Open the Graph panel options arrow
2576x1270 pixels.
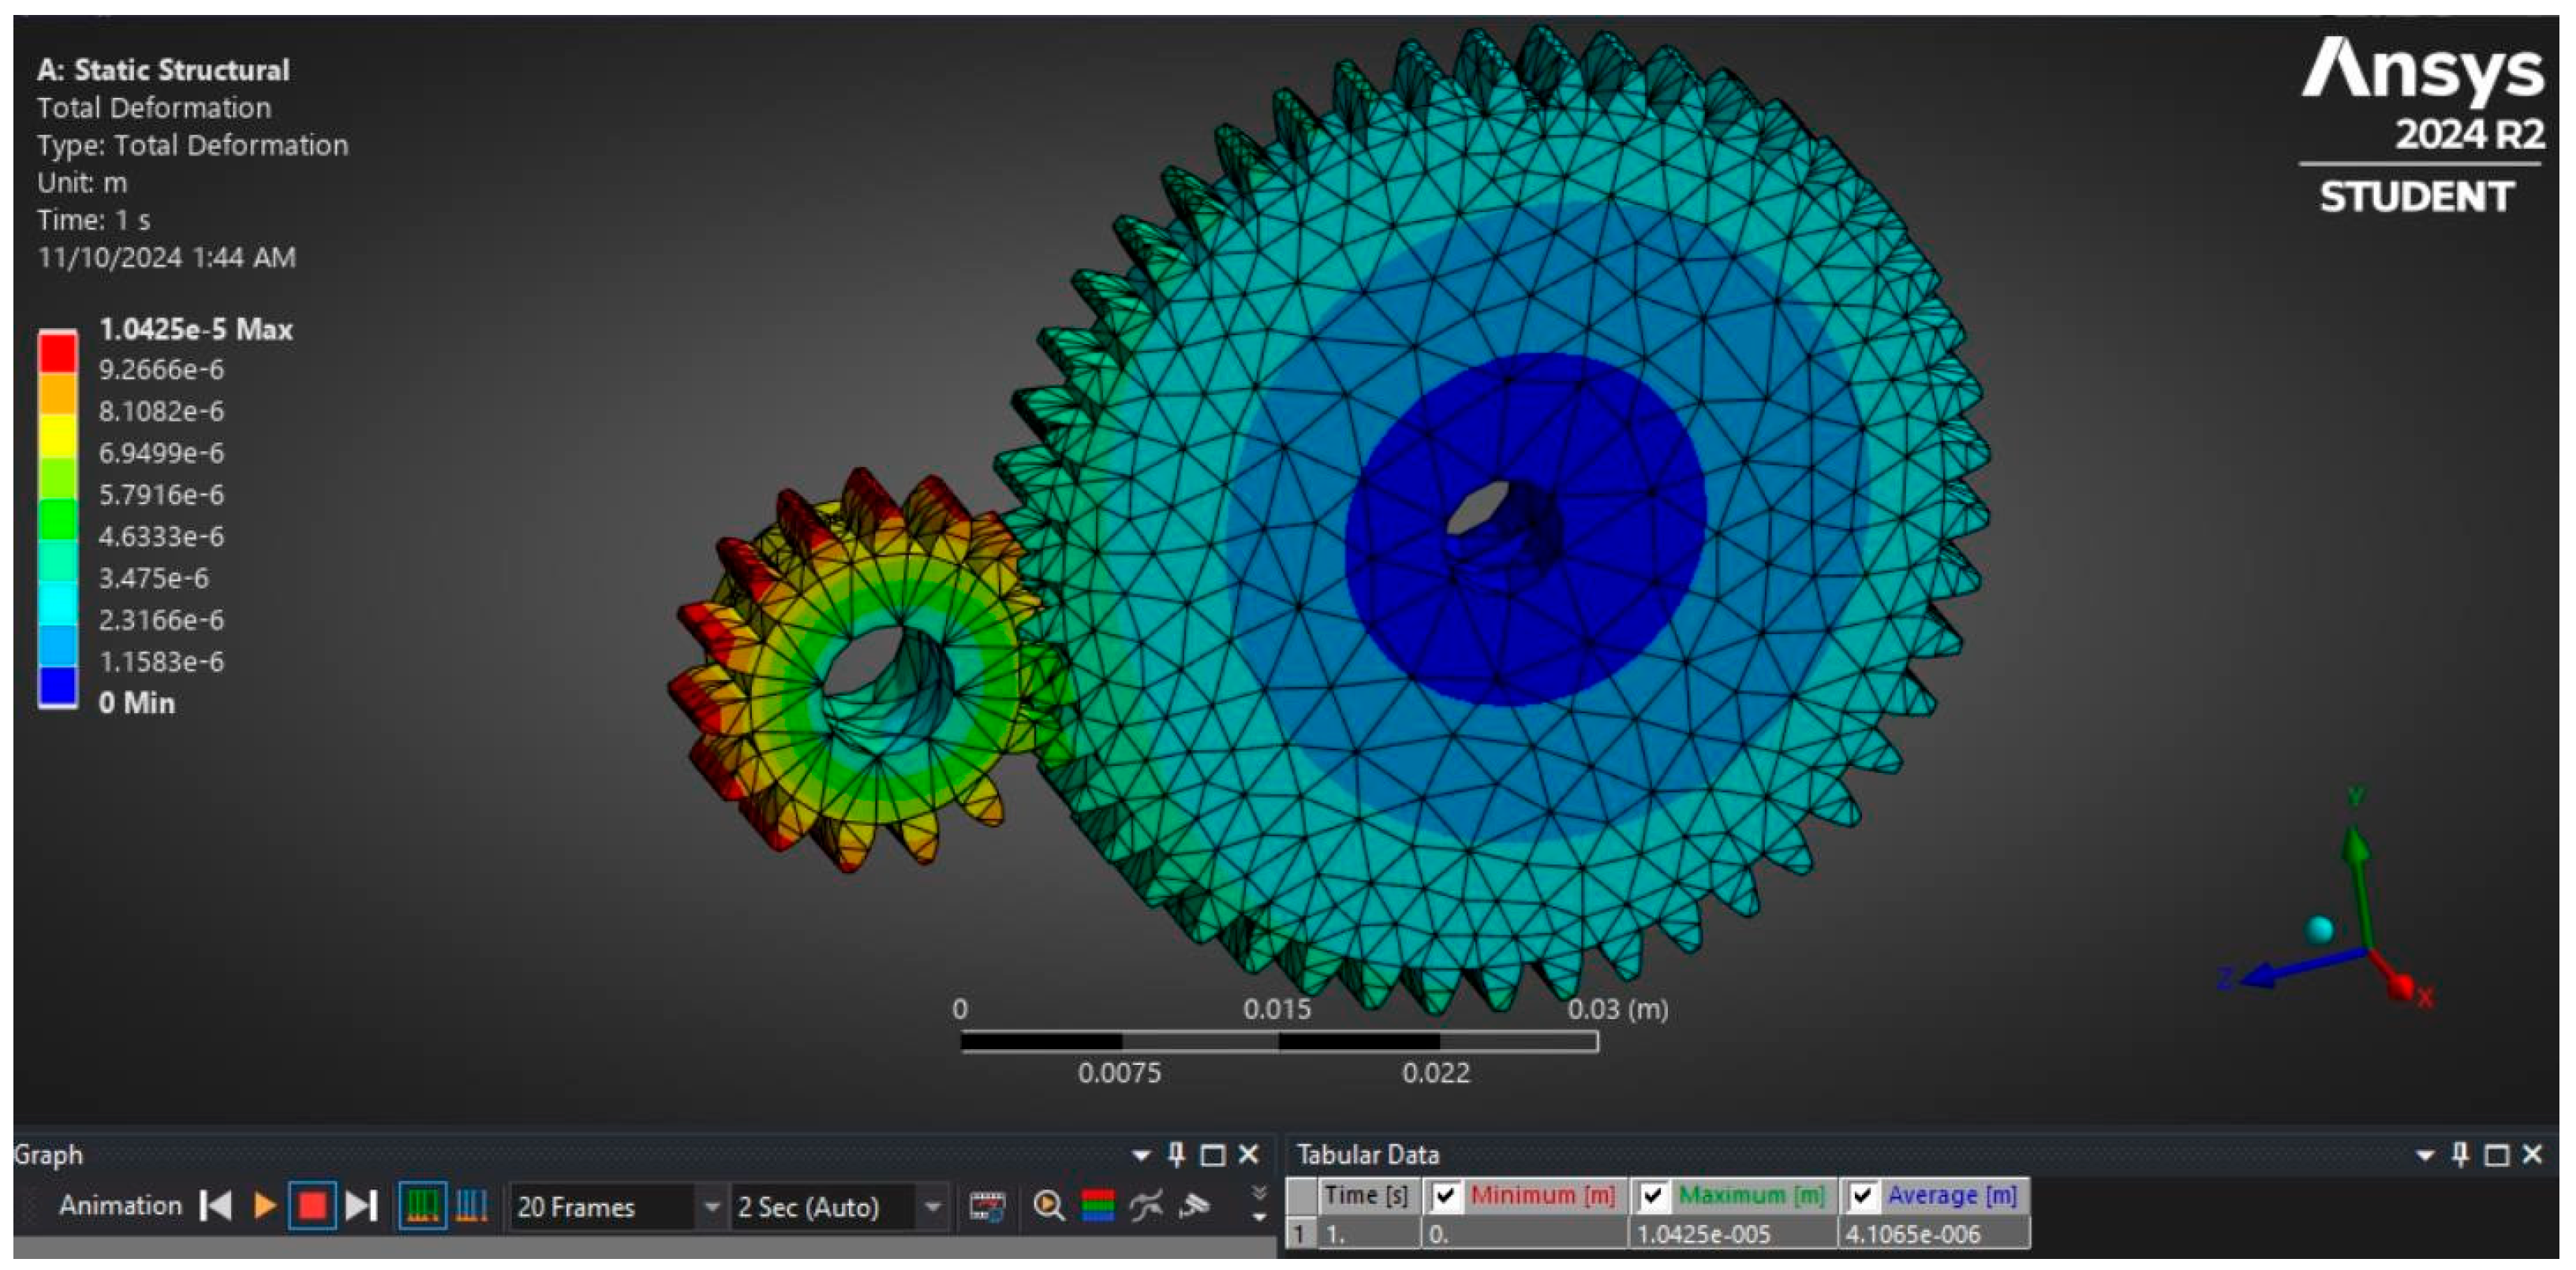tap(1141, 1156)
